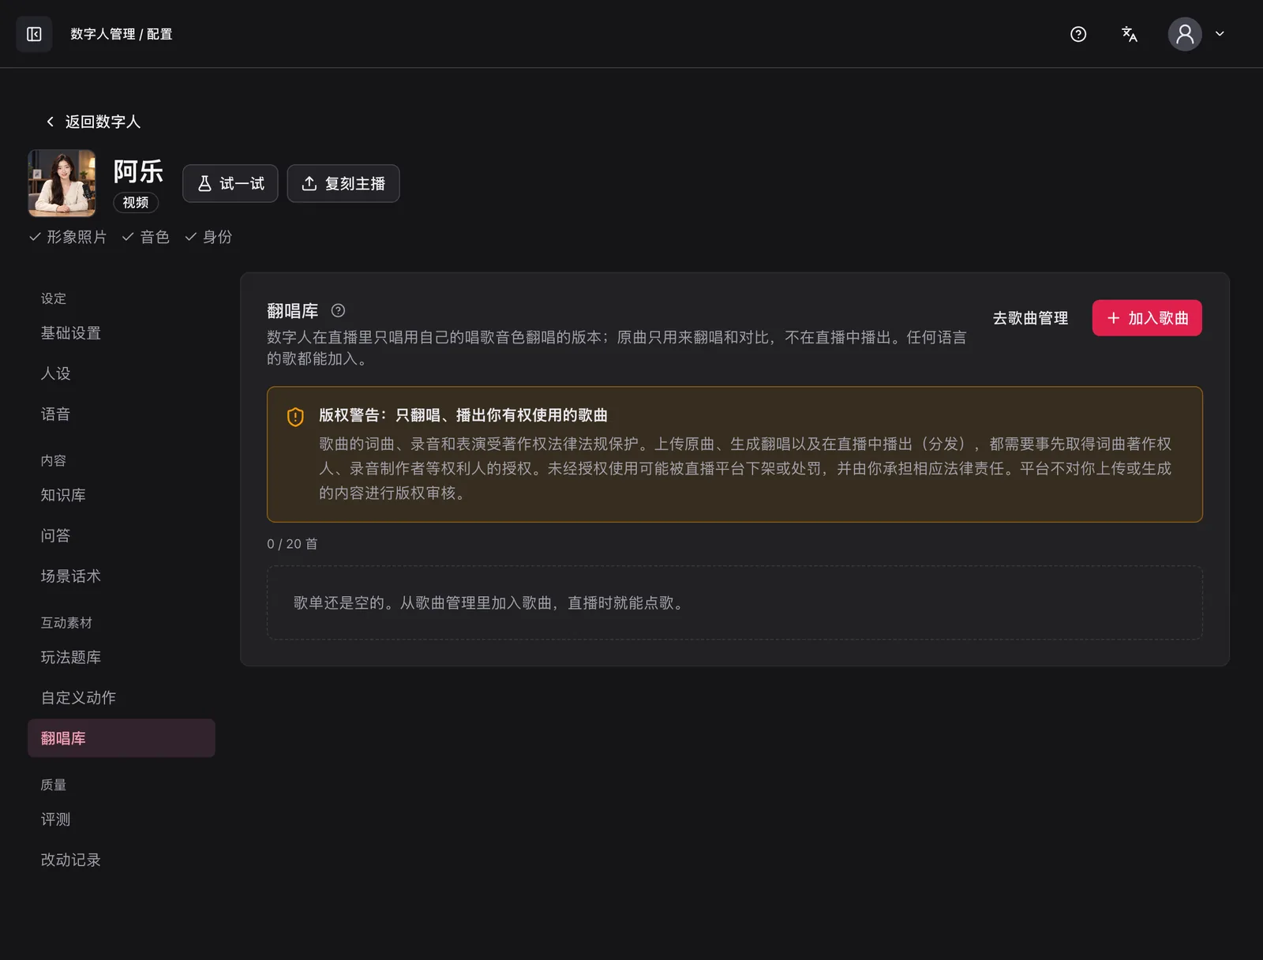Screen dimensions: 1263x960
Task: Click the 数字人管理 / 配置 breadcrumb
Action: pos(122,34)
